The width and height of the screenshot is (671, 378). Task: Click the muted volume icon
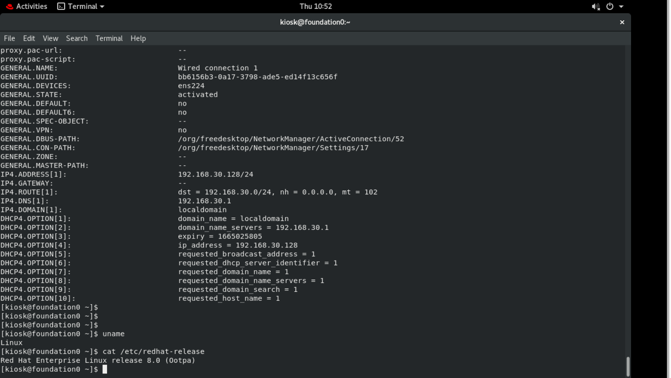click(596, 6)
